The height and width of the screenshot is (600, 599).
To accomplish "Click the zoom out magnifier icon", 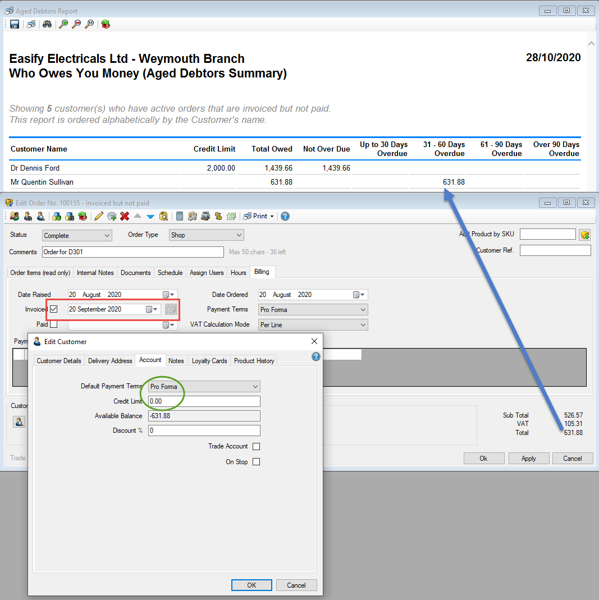I will pyautogui.click(x=76, y=24).
